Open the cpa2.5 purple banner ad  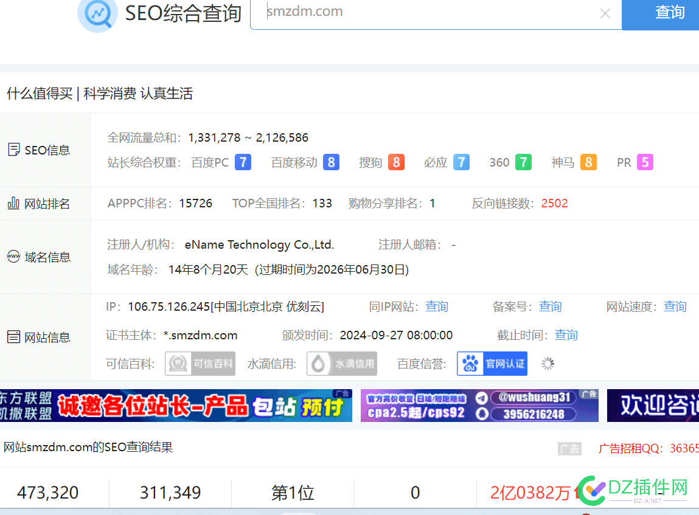(x=479, y=406)
